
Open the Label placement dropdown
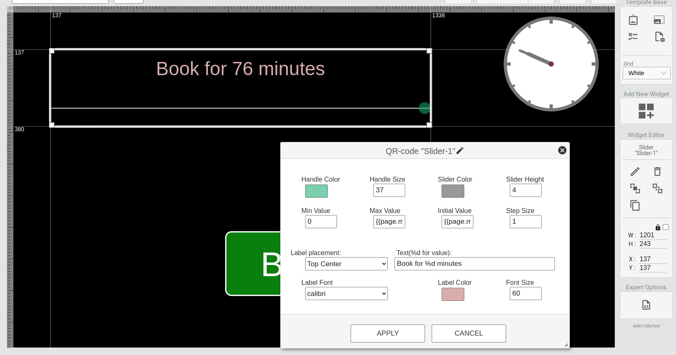346,264
